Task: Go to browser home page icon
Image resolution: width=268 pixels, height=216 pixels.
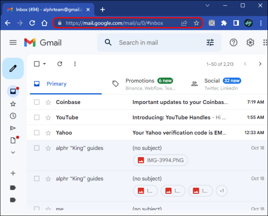Action: pos(44,23)
